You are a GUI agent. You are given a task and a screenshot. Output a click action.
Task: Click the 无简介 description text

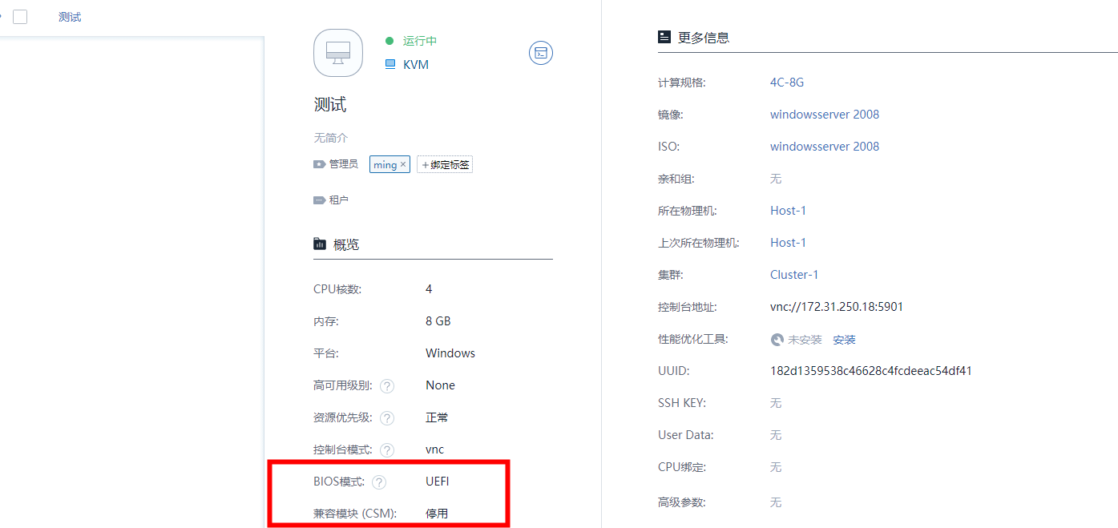(x=331, y=138)
